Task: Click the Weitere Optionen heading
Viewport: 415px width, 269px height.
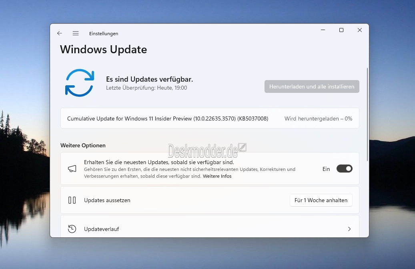Action: point(83,145)
